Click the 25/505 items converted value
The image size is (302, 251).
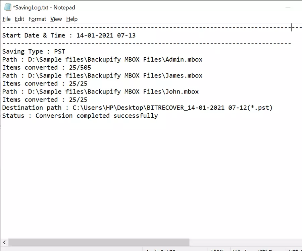point(80,68)
